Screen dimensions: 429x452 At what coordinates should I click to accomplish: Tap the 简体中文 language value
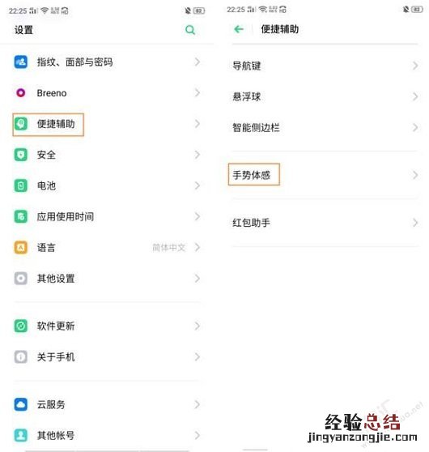[x=169, y=247]
